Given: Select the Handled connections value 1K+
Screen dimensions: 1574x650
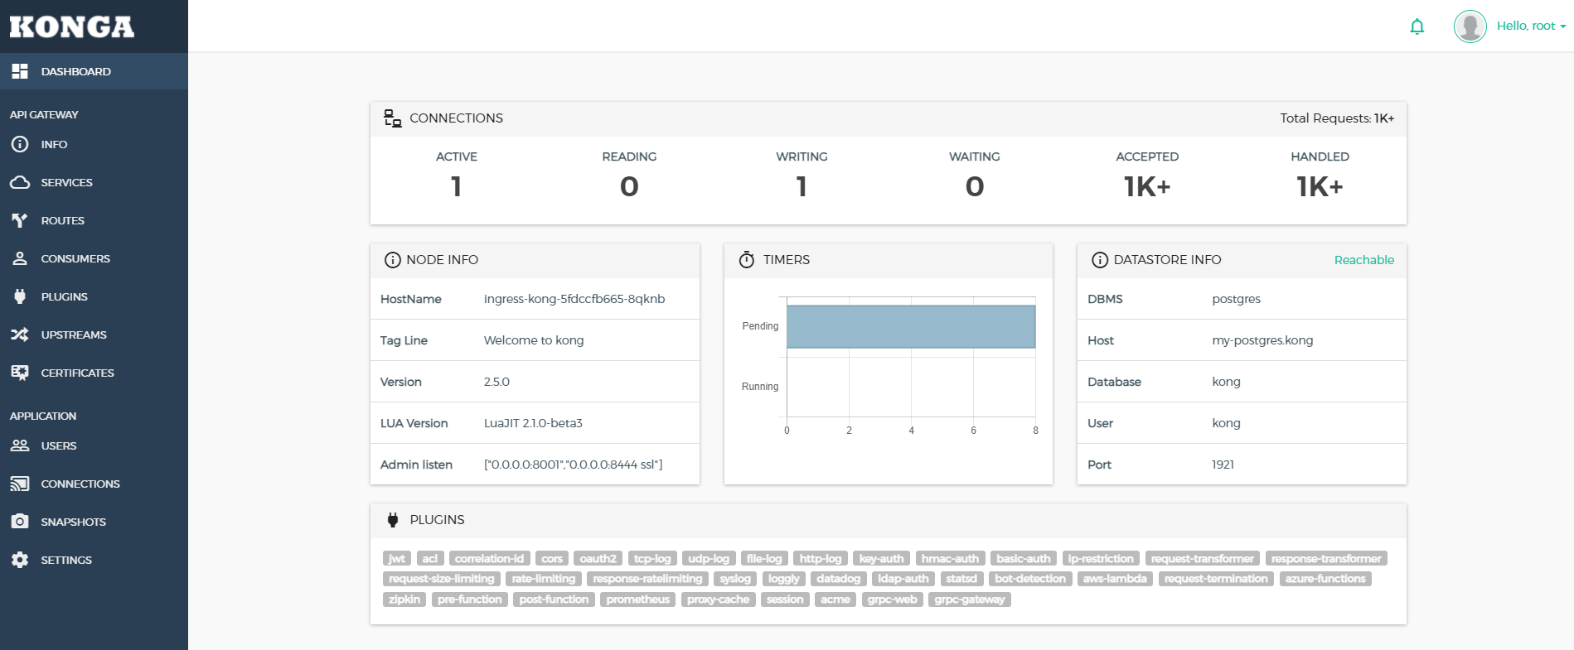Looking at the screenshot, I should 1320,187.
